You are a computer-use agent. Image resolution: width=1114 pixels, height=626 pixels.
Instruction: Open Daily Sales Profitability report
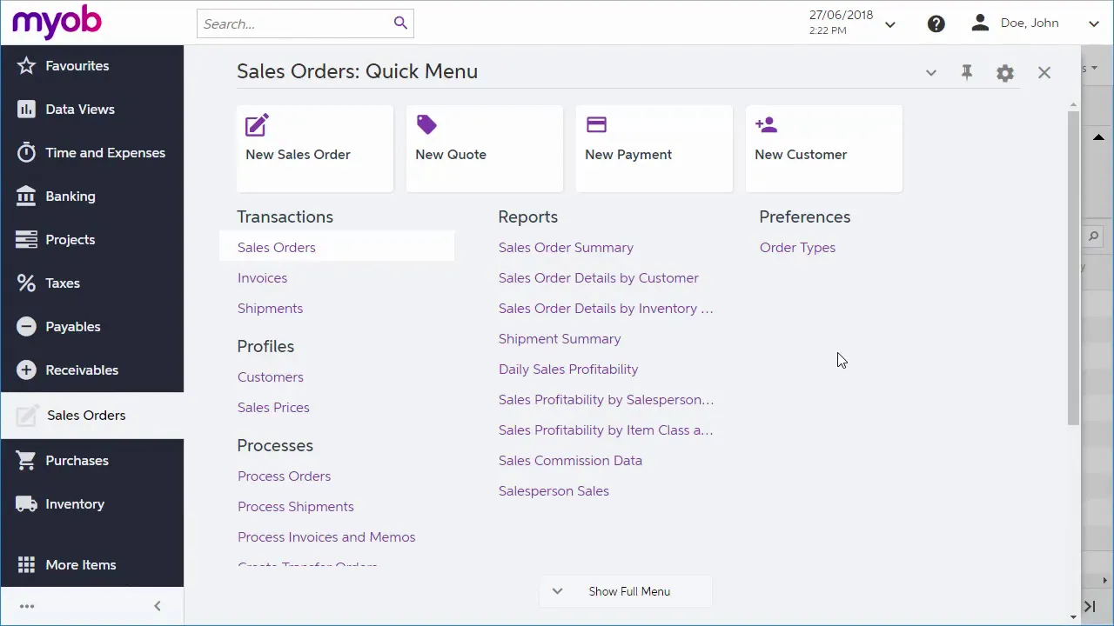[x=568, y=370]
